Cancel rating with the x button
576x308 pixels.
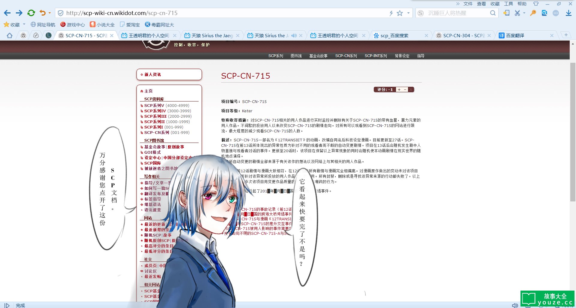coord(411,89)
